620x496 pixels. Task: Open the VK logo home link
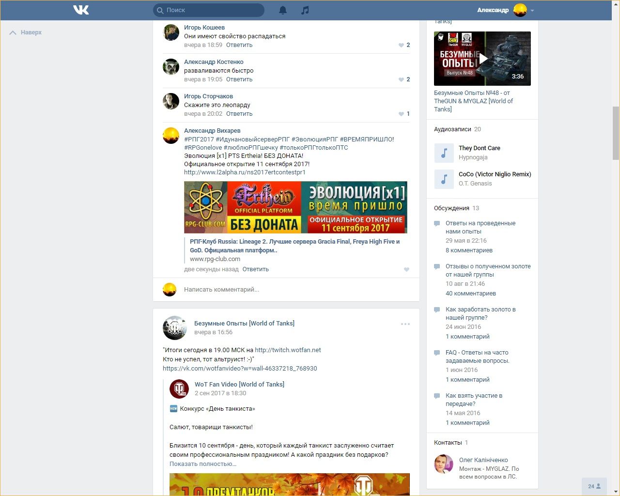click(x=81, y=10)
